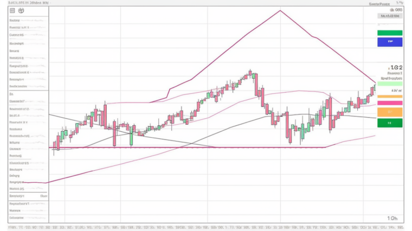The image size is (412, 231).
Task: Click the time axis below the chart
Action: 206,227
